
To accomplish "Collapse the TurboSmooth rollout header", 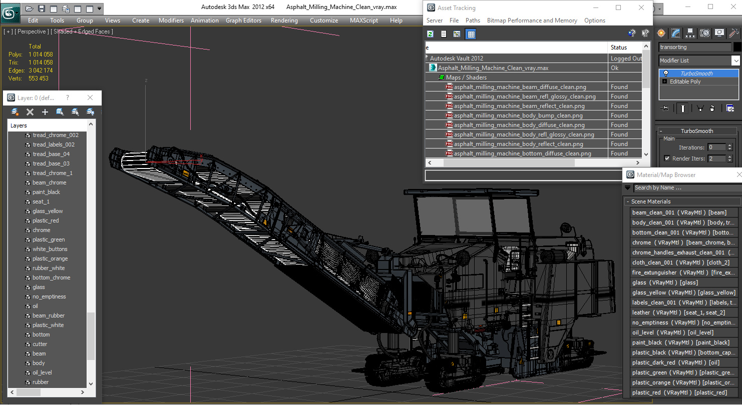I will (x=696, y=131).
